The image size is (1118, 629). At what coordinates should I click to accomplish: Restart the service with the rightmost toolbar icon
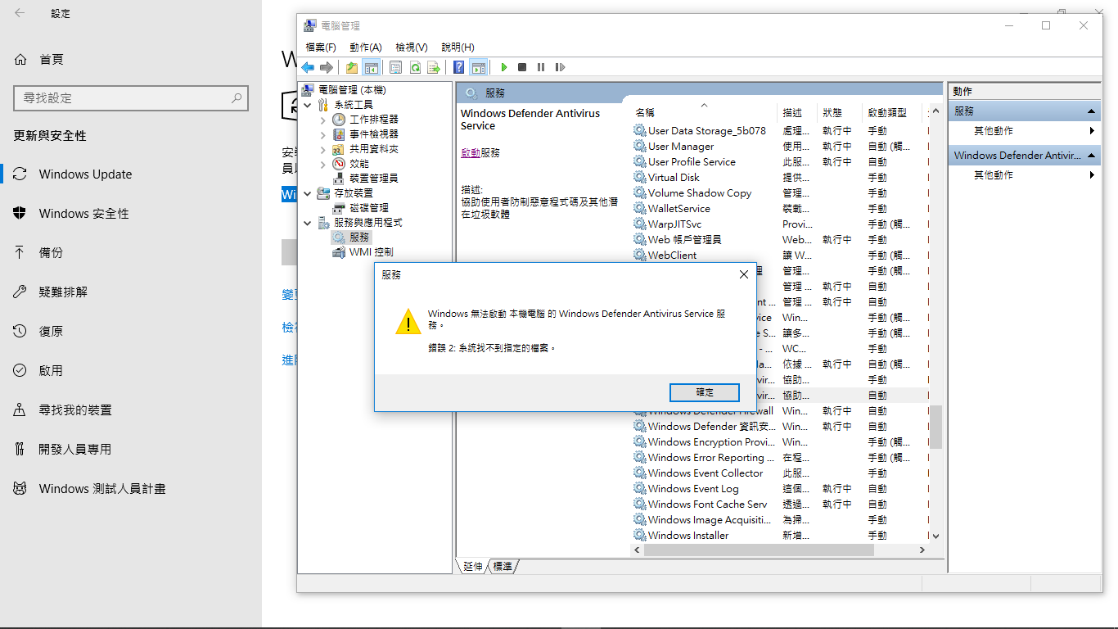click(x=560, y=67)
